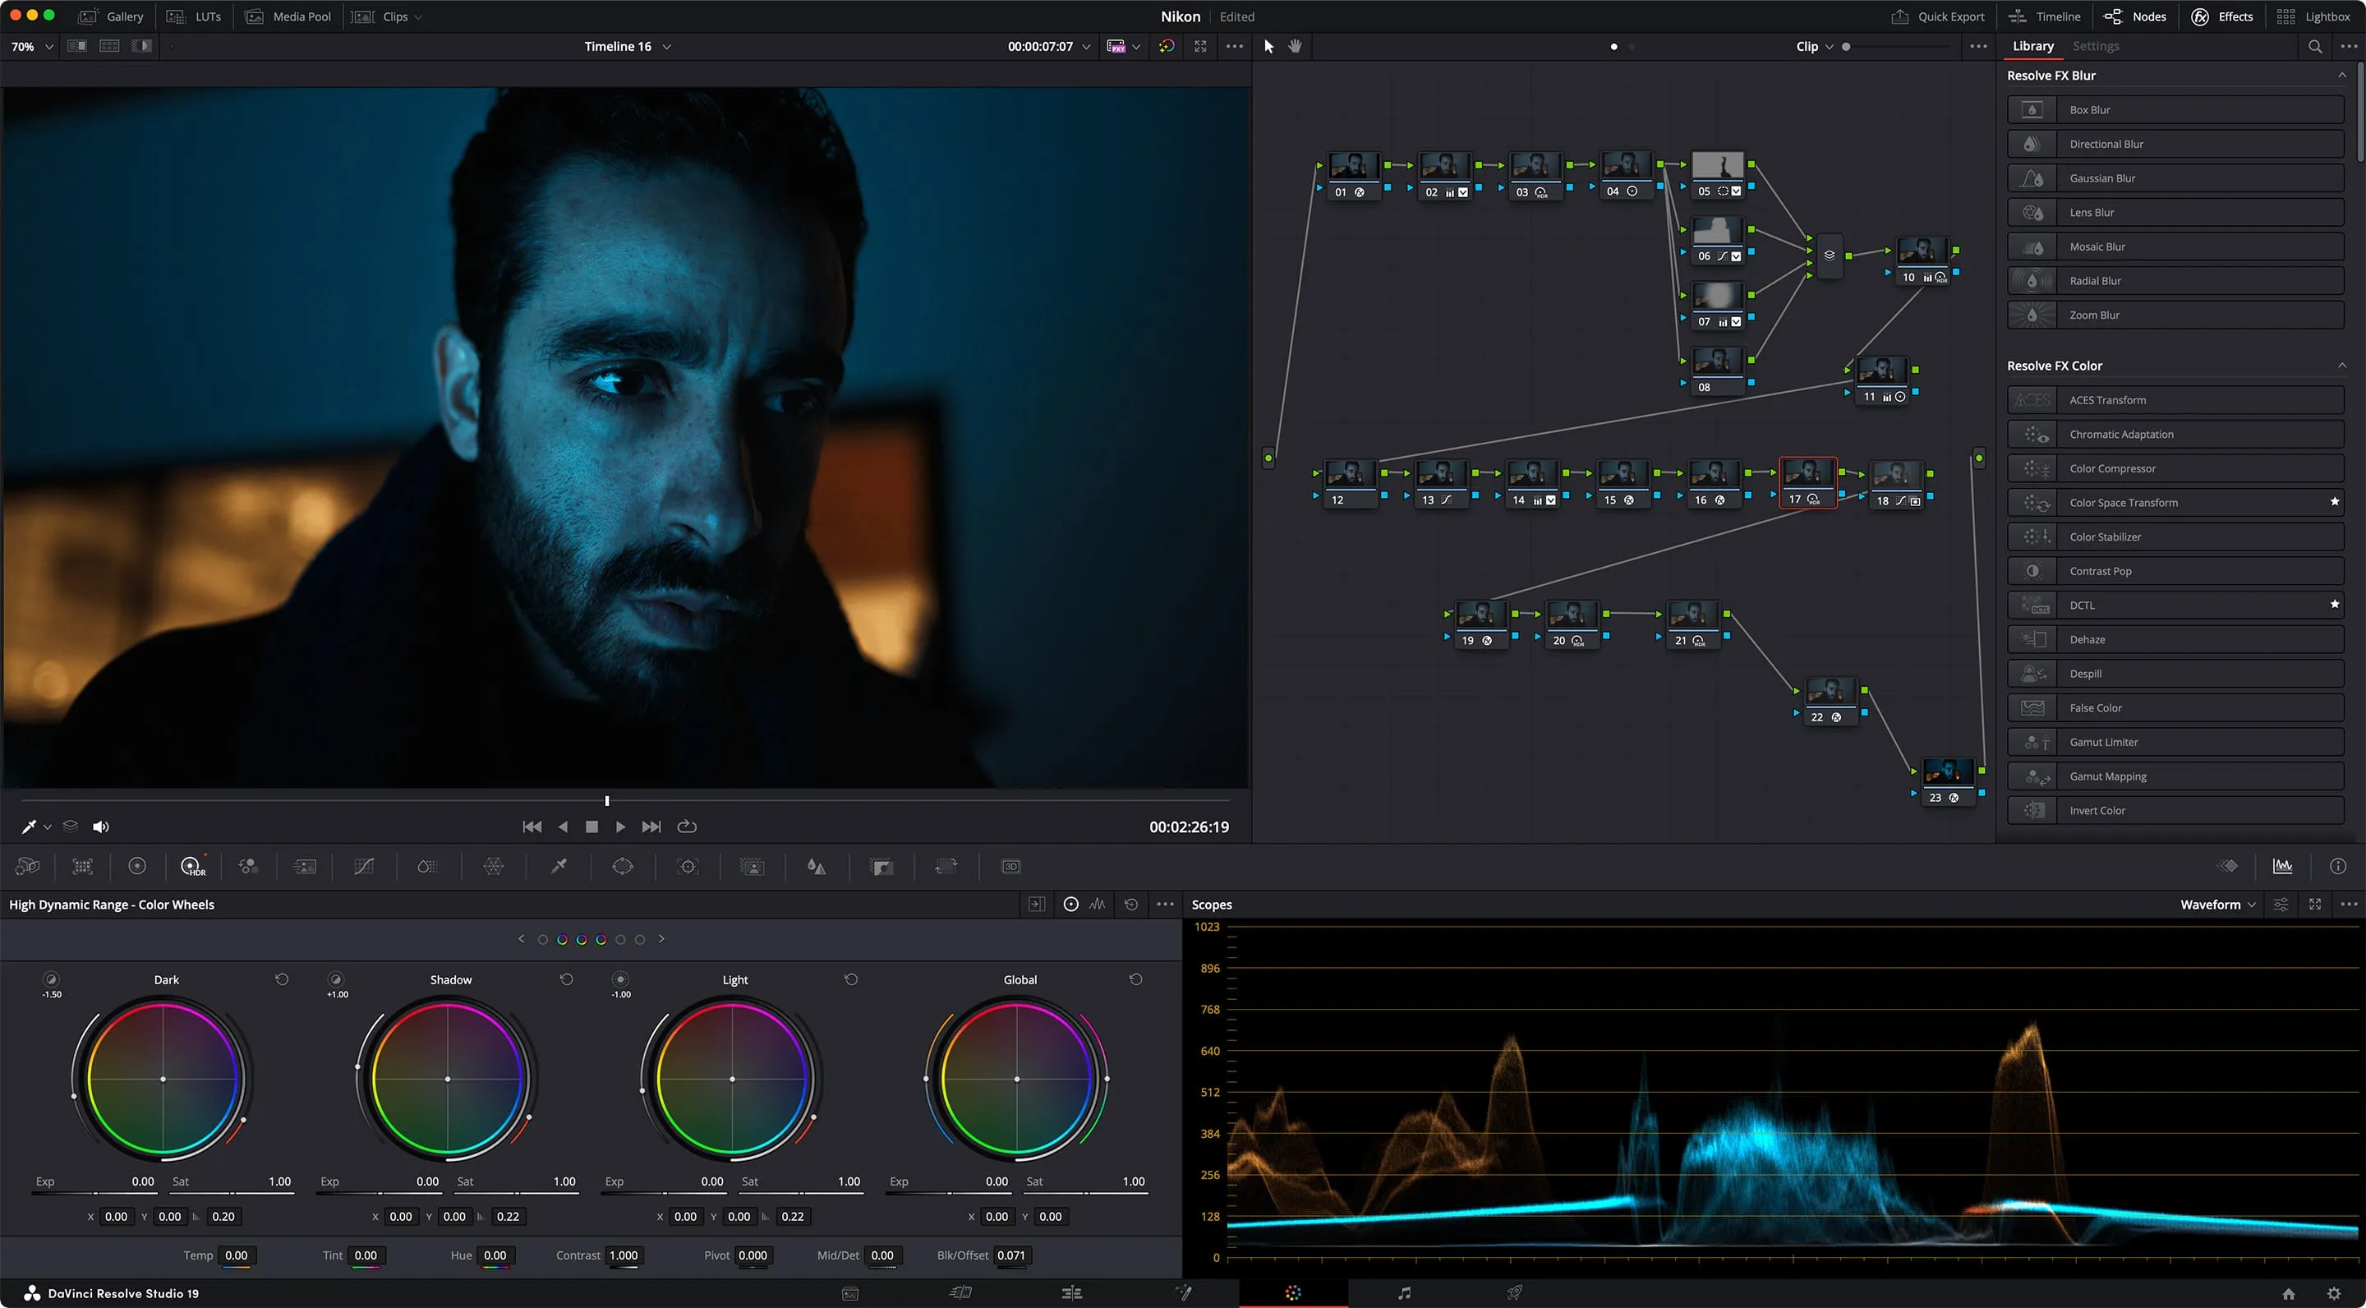Open the Power Window palette
This screenshot has height=1308, width=2366.
(623, 866)
